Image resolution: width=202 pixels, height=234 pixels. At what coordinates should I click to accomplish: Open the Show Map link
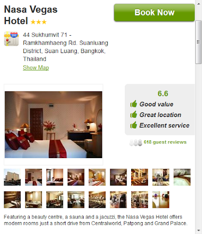point(36,68)
